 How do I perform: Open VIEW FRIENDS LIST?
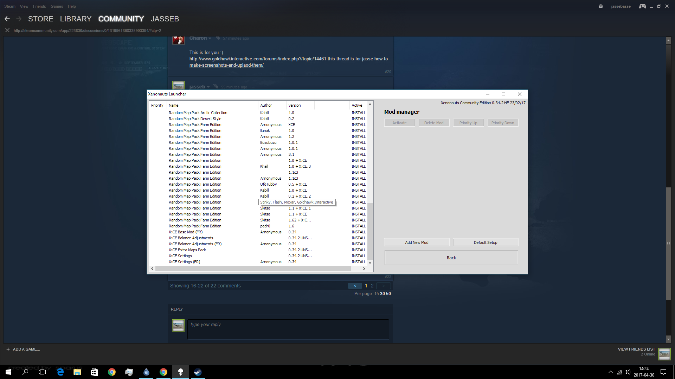click(636, 349)
